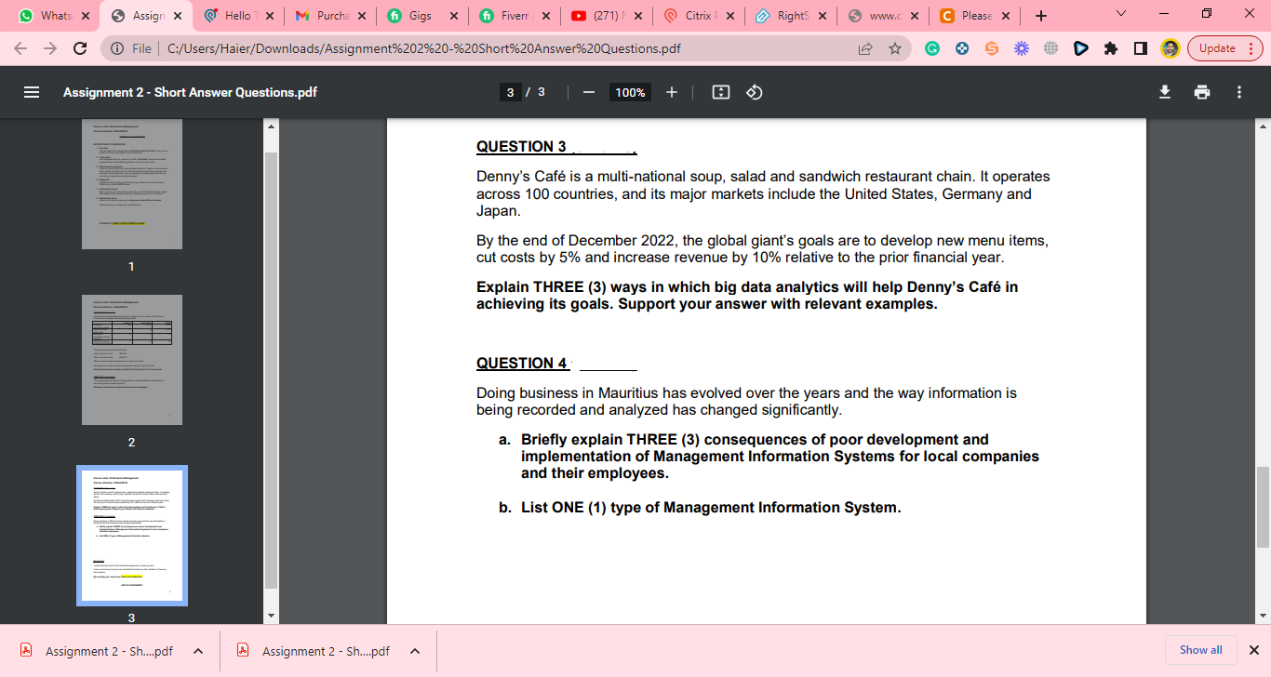Open the orange S extension
This screenshot has height=677, width=1271.
[991, 48]
